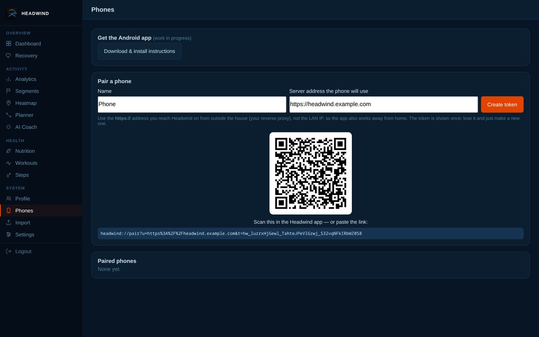Click the Logout exit icon
The image size is (539, 337).
(x=9, y=251)
